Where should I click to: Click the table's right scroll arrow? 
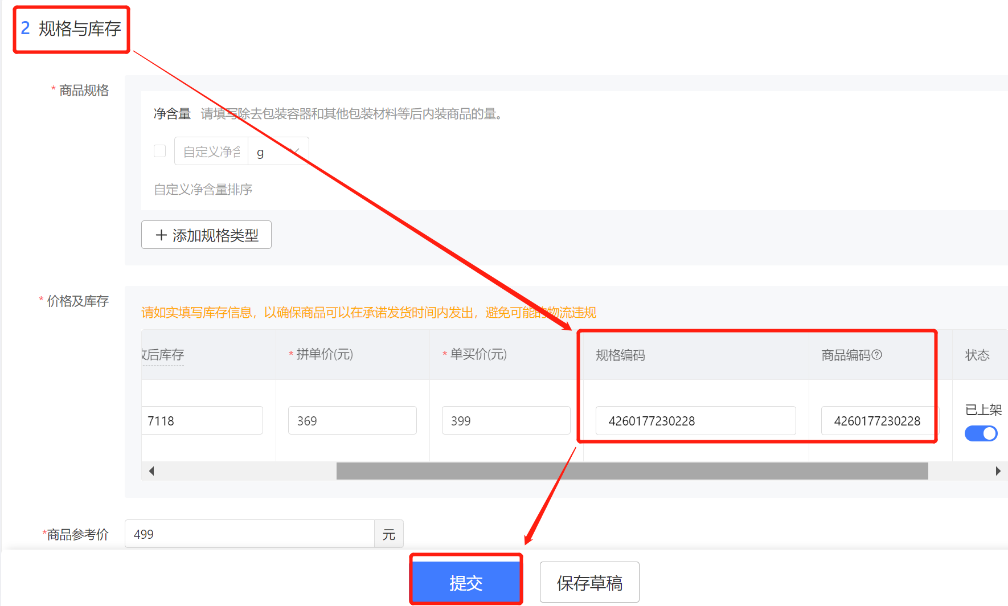tap(998, 471)
